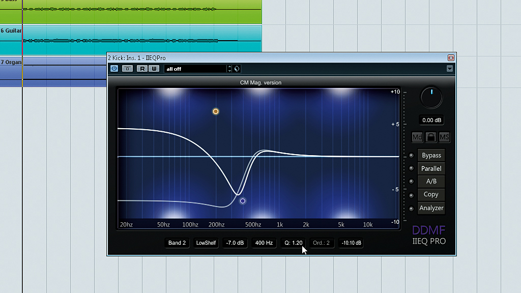Toggle the plugin power/activate button

pos(114,69)
